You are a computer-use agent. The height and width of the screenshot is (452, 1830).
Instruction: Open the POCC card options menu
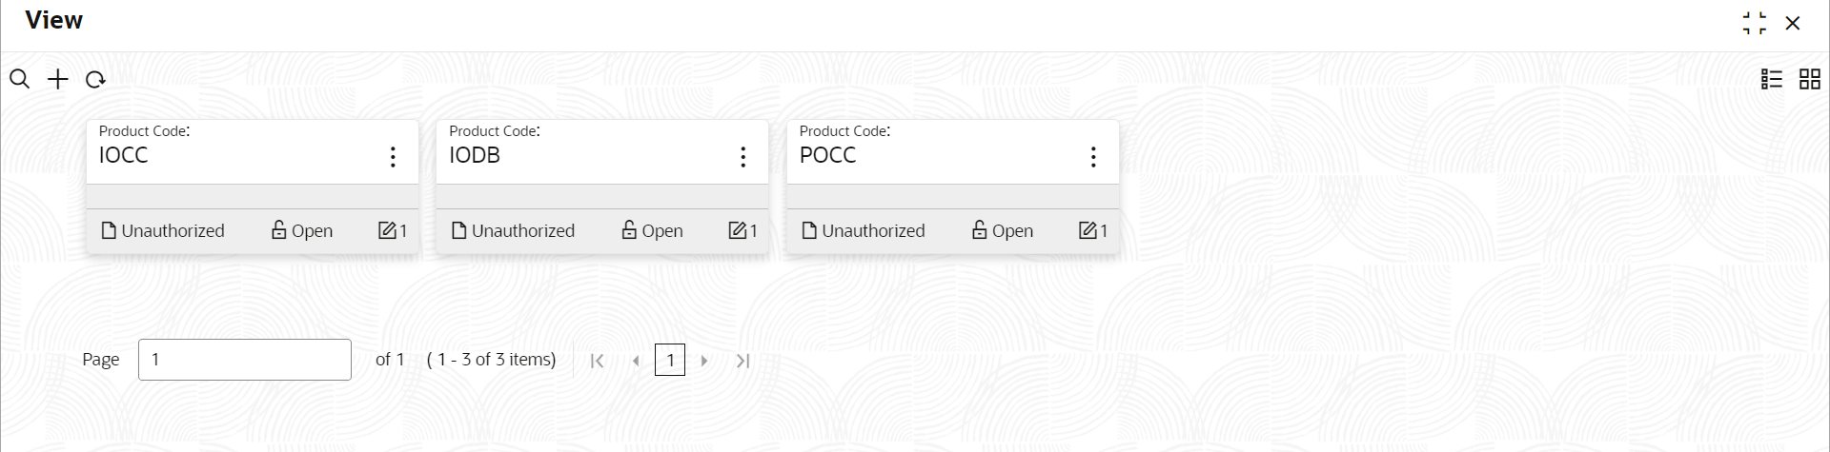point(1093,157)
